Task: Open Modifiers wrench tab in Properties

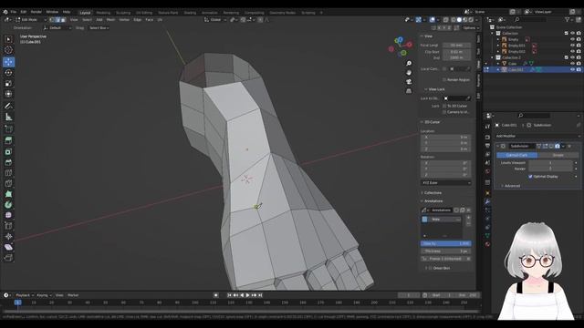Action: (487, 202)
